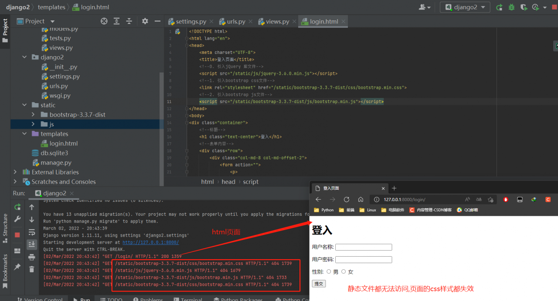This screenshot has width=558, height=301.
Task: Open the http://127.0.0.1:8000/ console link
Action: [150, 242]
